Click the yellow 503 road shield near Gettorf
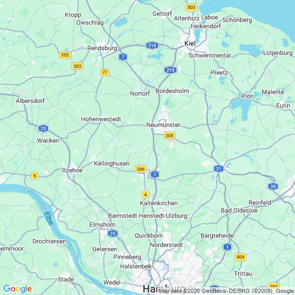Image resolution: width=295 pixels, height=295 pixels. (x=191, y=7)
